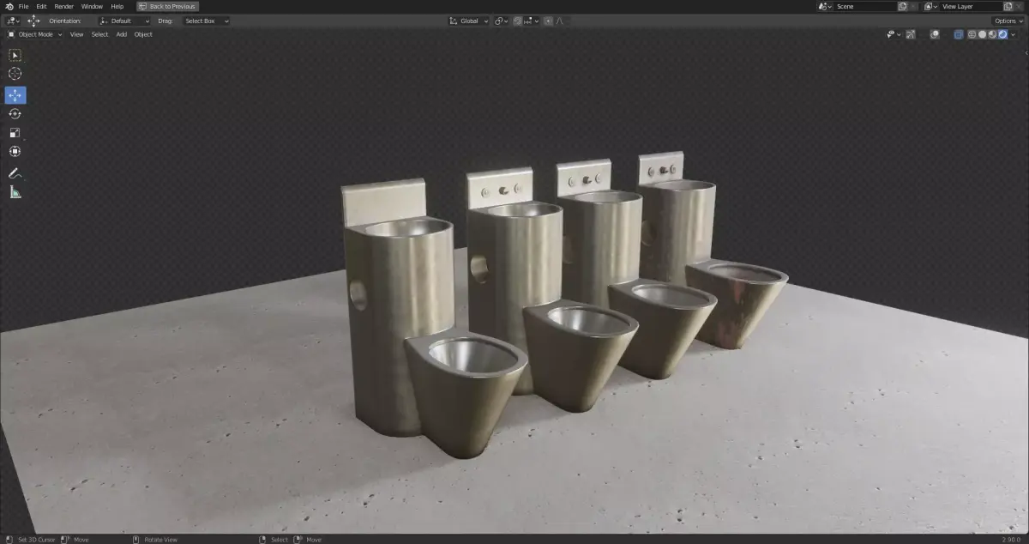This screenshot has width=1029, height=544.
Task: Open the editor type selector icon
Action: [13, 21]
